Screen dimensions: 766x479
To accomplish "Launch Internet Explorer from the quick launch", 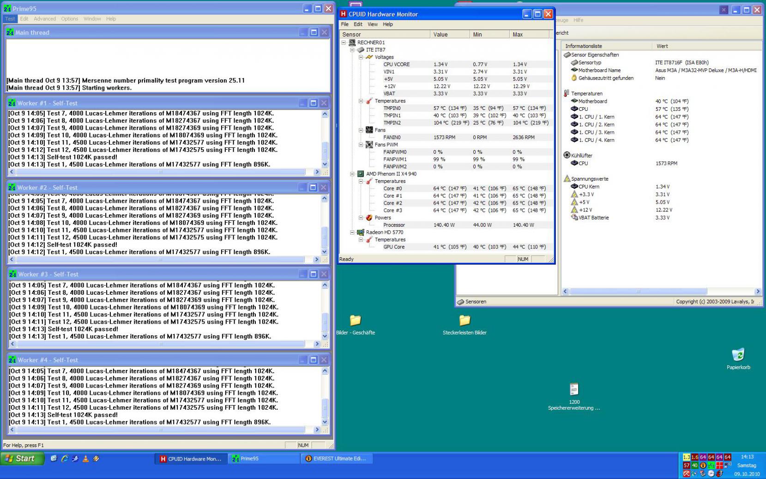I will (x=65, y=459).
